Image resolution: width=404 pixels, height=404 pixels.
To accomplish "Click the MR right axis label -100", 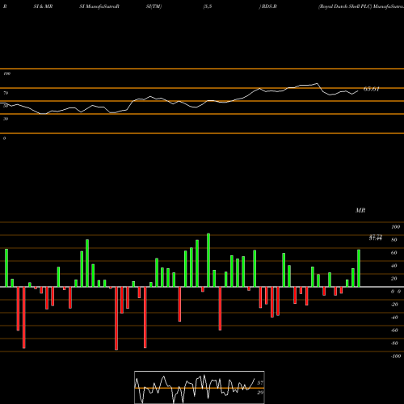I will (396, 356).
